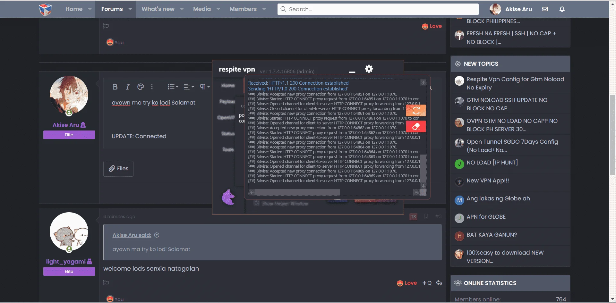Open the alerts bell icon
616x303 pixels.
coord(562,9)
